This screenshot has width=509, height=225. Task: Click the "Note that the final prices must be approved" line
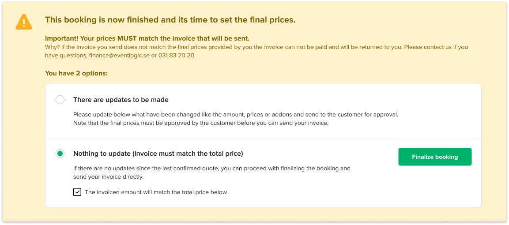pos(201,123)
